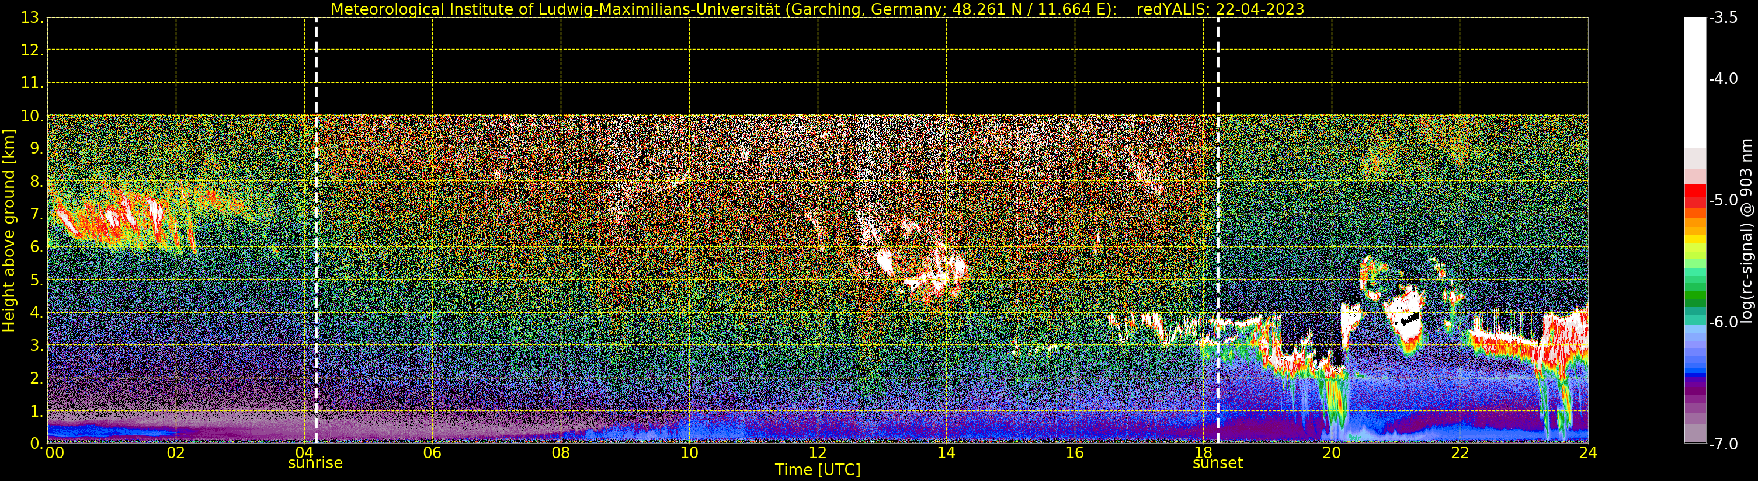This screenshot has height=481, width=1758.
Task: Click the '-4.0' label on the colorbar
Action: [x=1723, y=78]
